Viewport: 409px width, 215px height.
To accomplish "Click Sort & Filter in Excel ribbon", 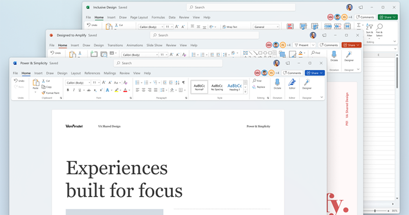I will point(369,30).
